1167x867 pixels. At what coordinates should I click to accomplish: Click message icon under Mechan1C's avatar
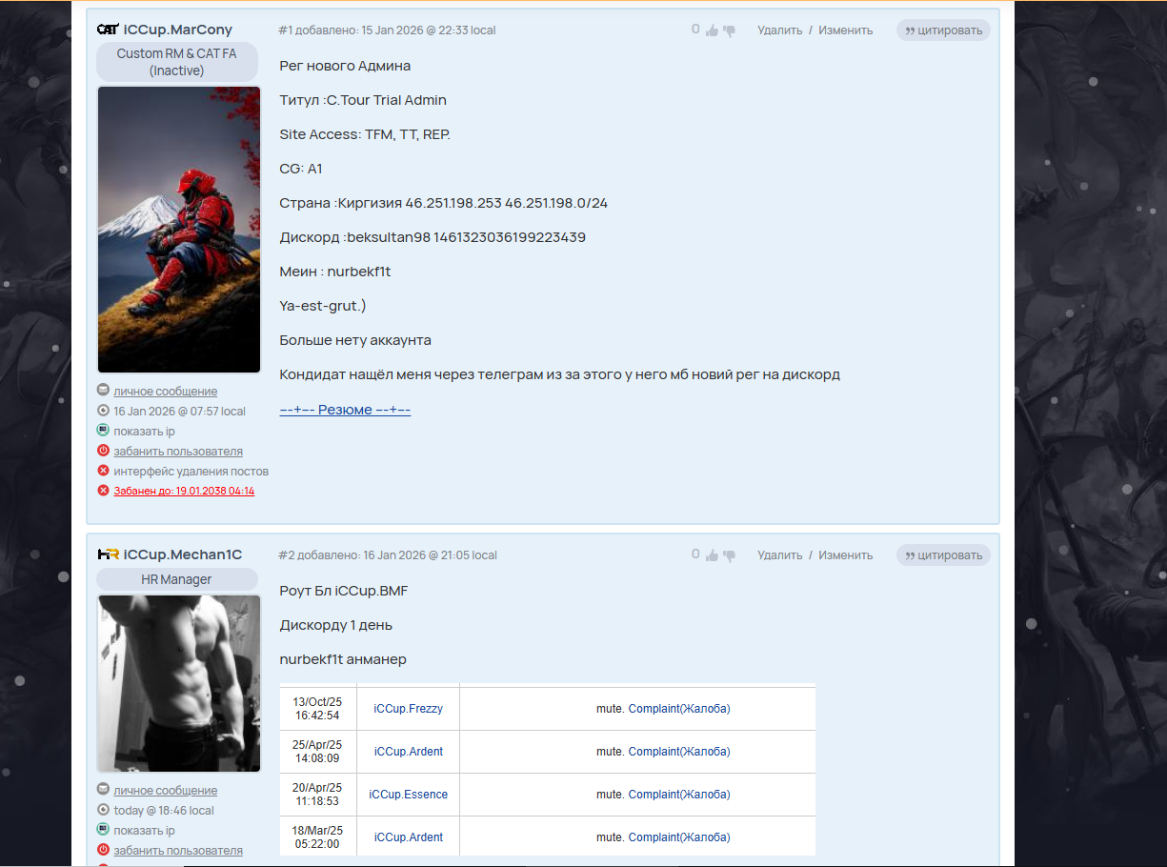(103, 790)
